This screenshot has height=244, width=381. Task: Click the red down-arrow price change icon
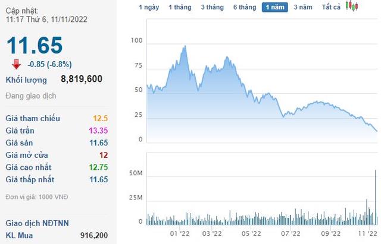[15, 64]
